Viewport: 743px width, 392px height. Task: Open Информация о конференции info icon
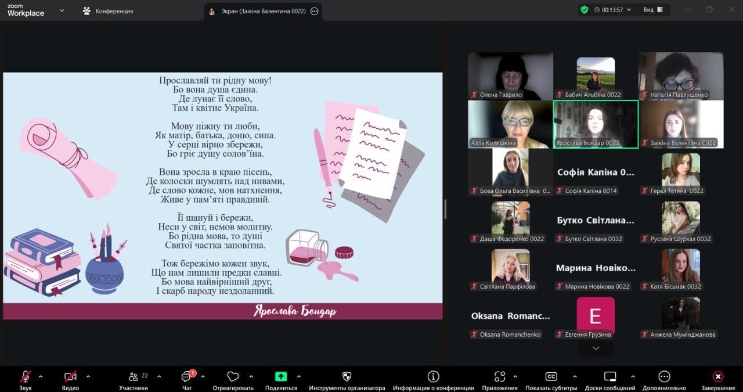point(433,377)
